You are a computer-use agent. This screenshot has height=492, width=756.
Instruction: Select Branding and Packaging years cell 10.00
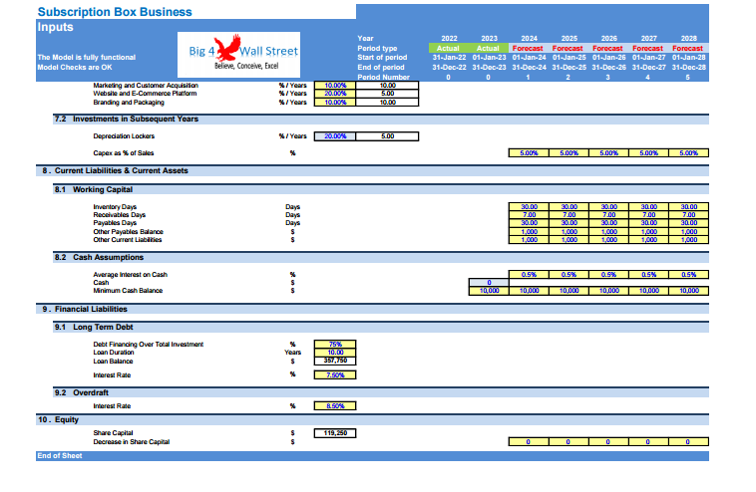(x=387, y=102)
